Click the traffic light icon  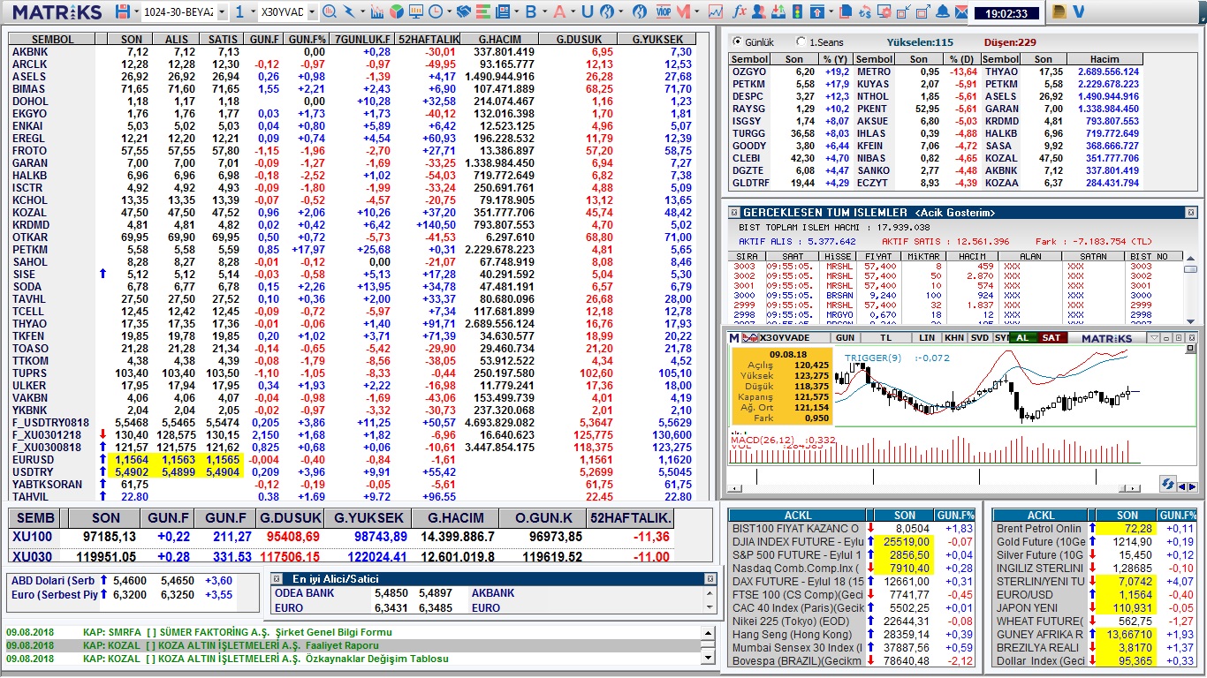click(x=797, y=11)
